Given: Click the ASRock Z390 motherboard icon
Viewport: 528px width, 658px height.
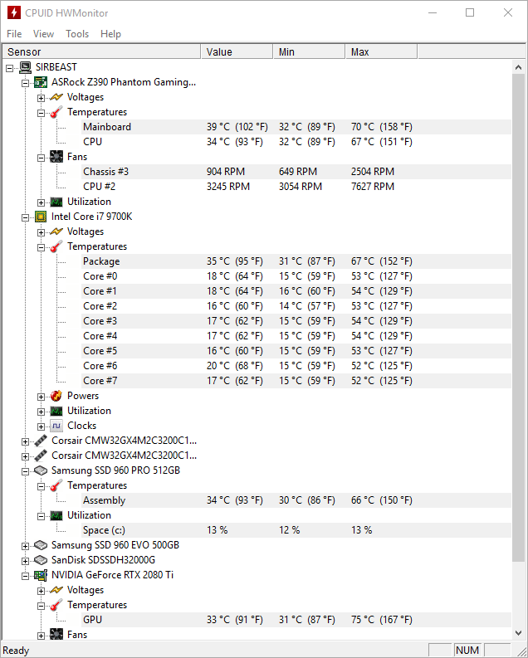Looking at the screenshot, I should tap(41, 82).
